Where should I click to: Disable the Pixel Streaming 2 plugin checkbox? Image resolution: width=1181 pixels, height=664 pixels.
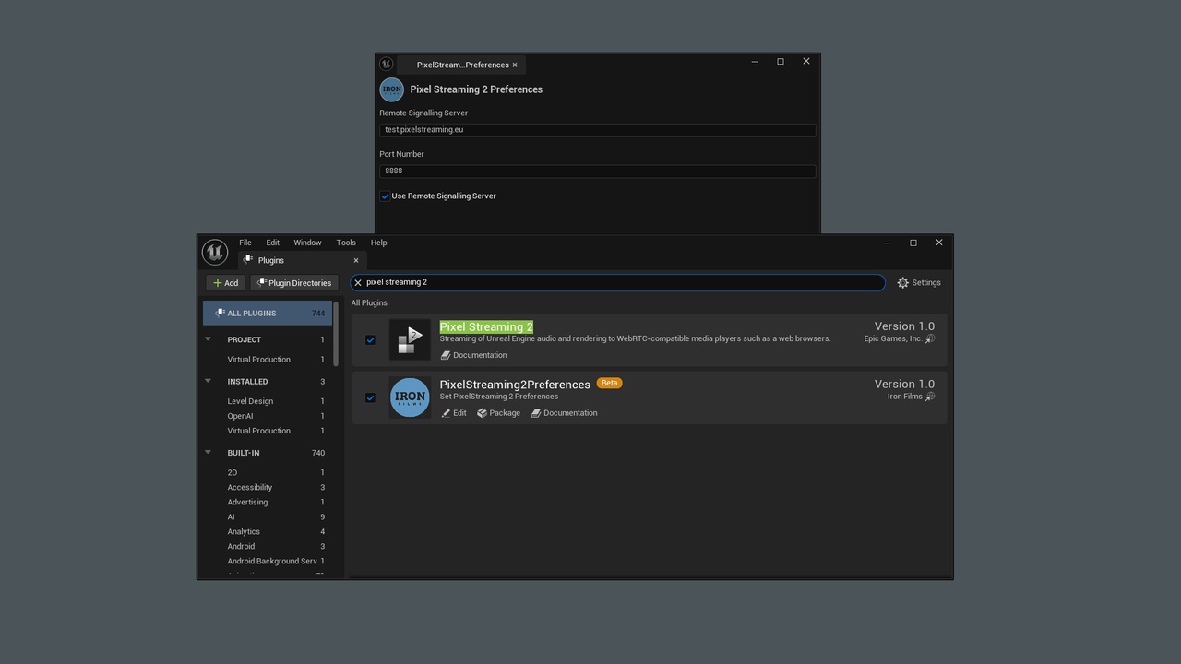370,340
